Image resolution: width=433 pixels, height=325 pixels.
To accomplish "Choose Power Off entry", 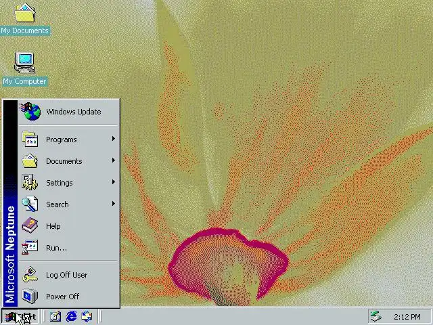I will 68,297.
